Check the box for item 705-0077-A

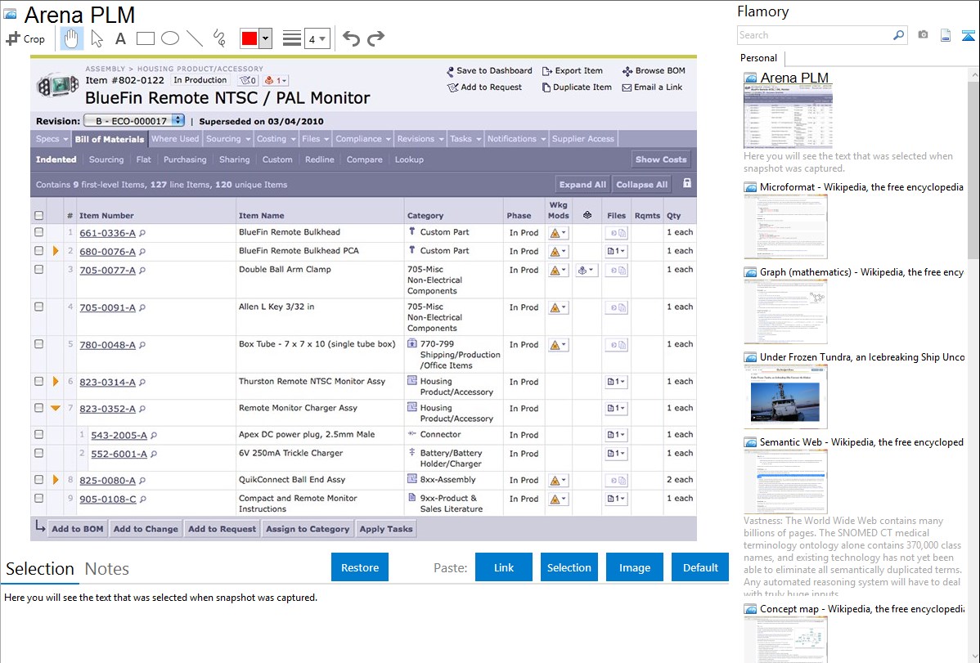[x=38, y=269]
